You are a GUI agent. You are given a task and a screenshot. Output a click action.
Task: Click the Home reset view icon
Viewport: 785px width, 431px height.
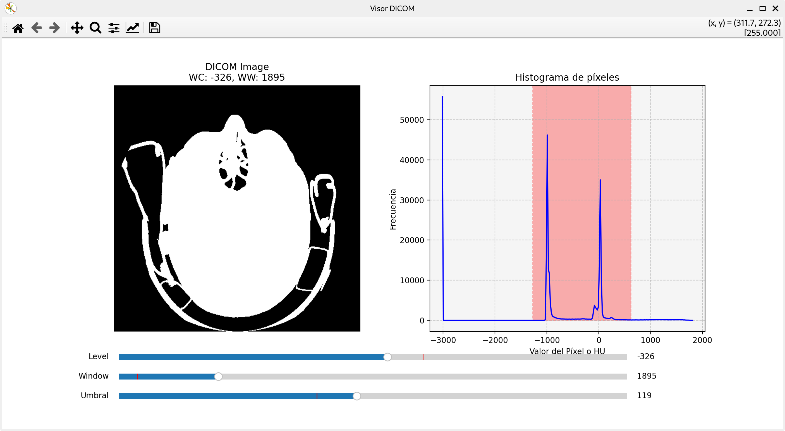click(x=18, y=28)
